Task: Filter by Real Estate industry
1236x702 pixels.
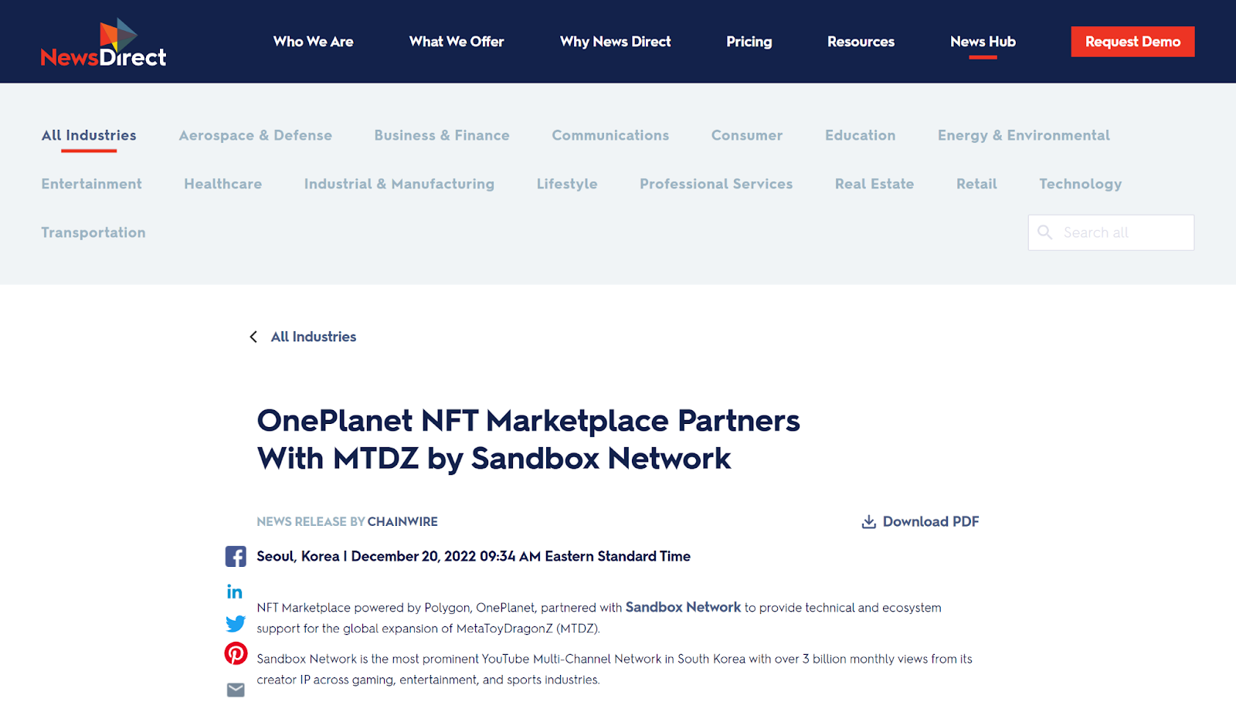Action: click(874, 184)
